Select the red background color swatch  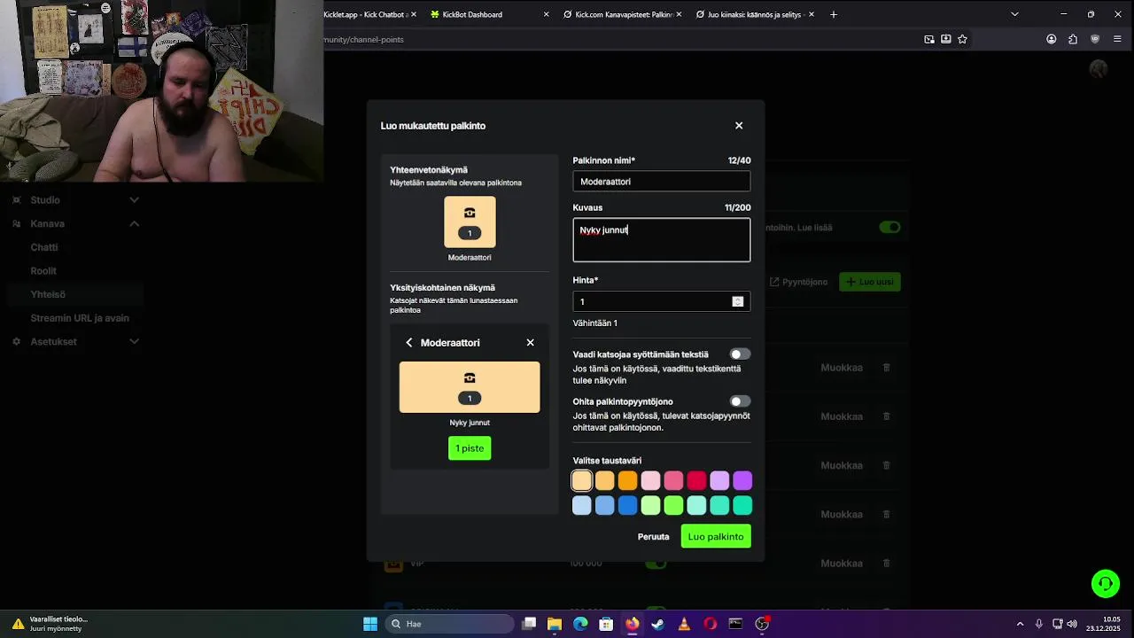(696, 480)
